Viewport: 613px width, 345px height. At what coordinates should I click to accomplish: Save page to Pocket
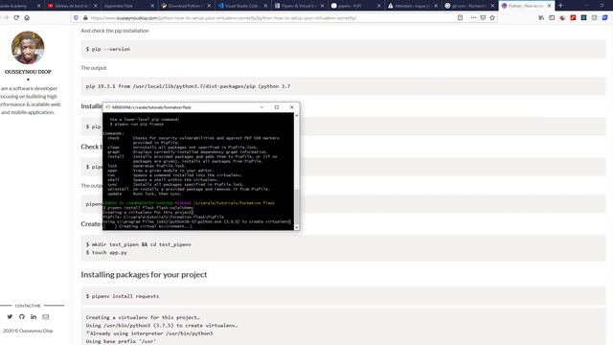coord(483,17)
